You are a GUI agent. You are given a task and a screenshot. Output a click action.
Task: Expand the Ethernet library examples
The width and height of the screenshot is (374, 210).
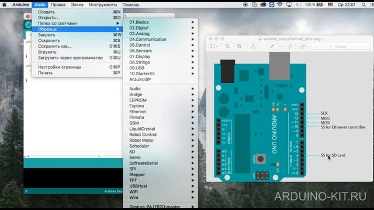coord(161,111)
